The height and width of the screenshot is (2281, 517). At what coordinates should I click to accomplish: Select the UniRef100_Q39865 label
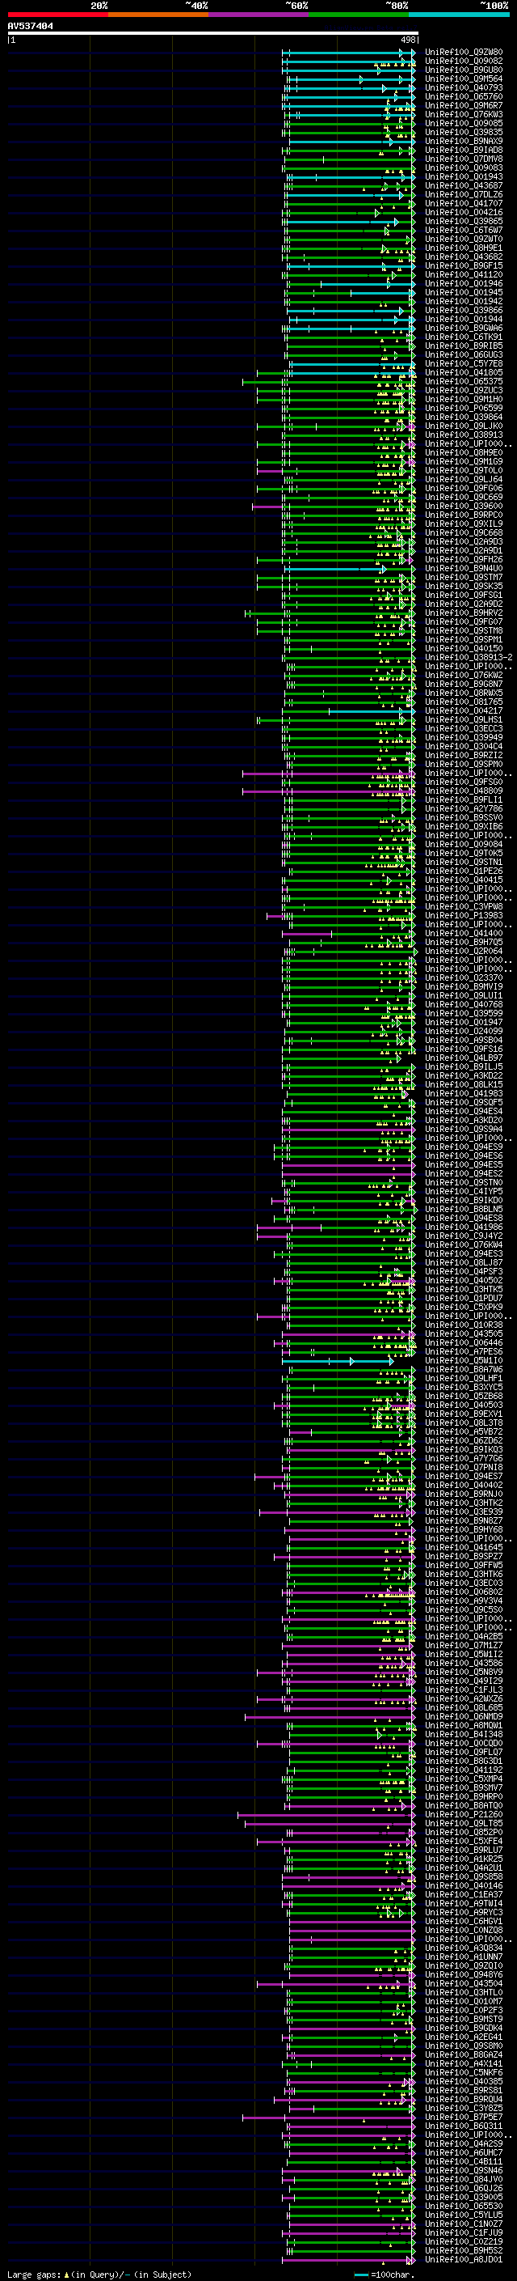pyautogui.click(x=463, y=222)
